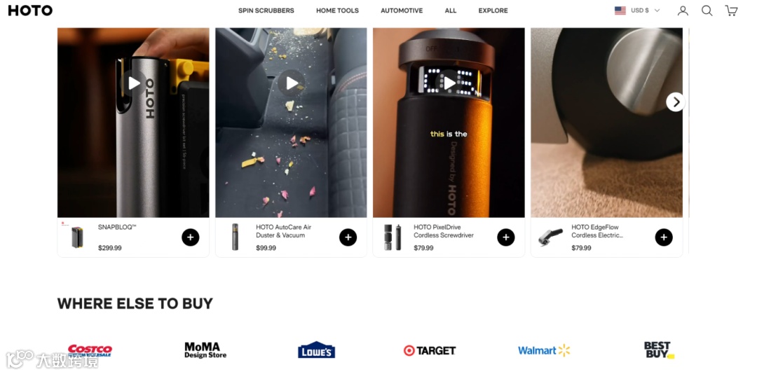Select the HOTO EdgeFlow product thumbnail
The height and width of the screenshot is (374, 757).
[551, 237]
